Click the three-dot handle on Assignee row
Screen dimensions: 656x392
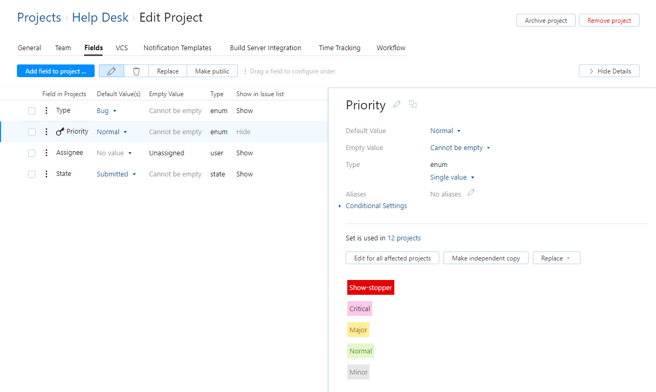pos(46,153)
